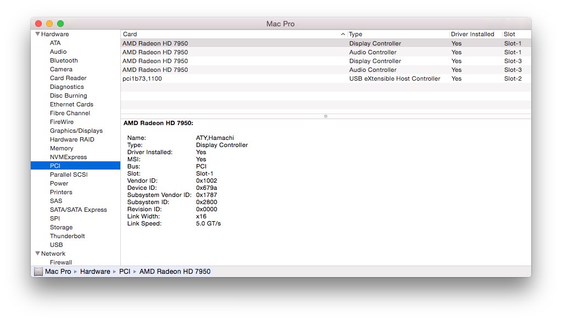Click the detail heading AMD Radeon HD 7950:
This screenshot has width=562, height=321.
coord(158,123)
